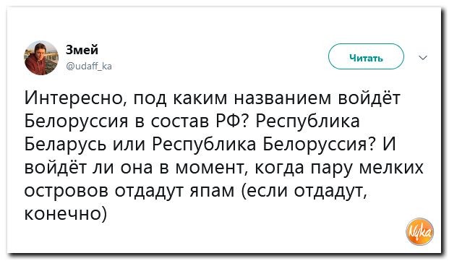Click the word "названием" in the tweet
Screen dimensions: 449x261
pyautogui.click(x=283, y=98)
